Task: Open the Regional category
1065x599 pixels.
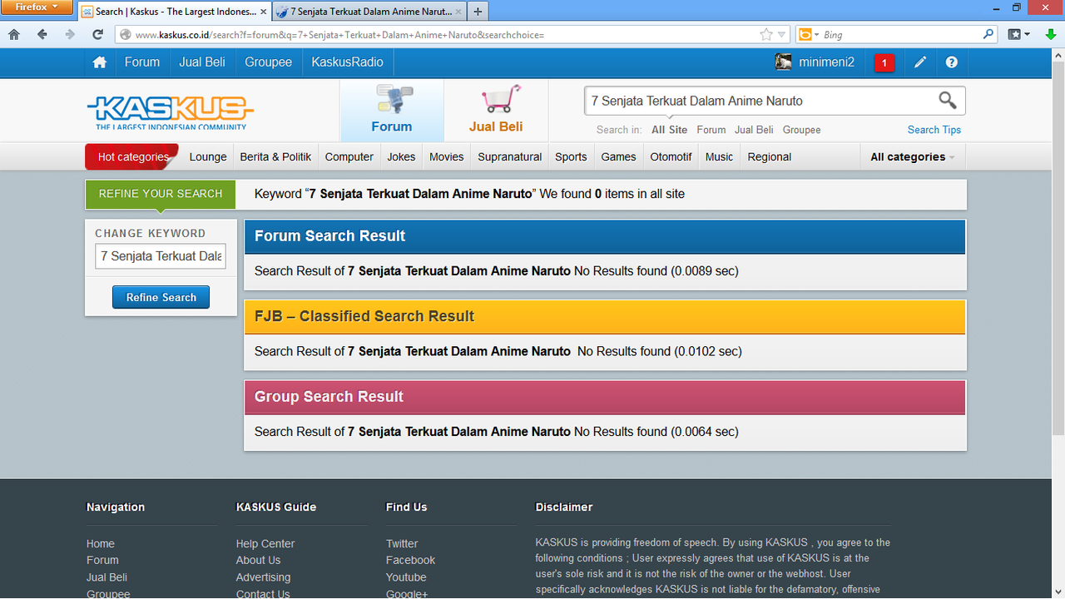Action: [x=770, y=157]
